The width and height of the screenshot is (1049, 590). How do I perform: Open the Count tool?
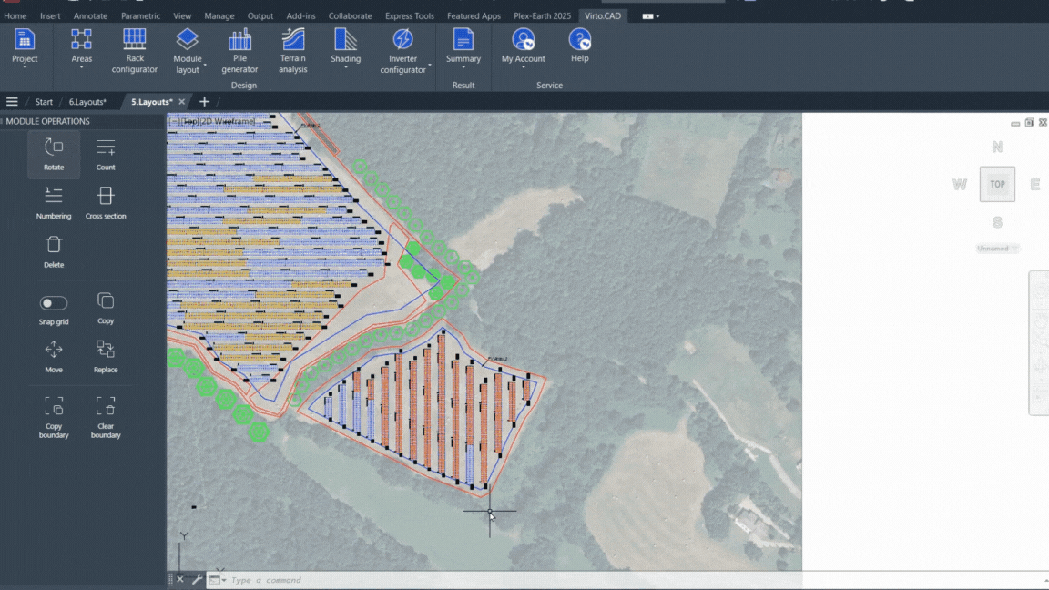tap(106, 155)
